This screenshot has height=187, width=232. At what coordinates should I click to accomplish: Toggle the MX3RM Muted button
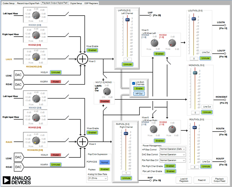tap(56, 81)
